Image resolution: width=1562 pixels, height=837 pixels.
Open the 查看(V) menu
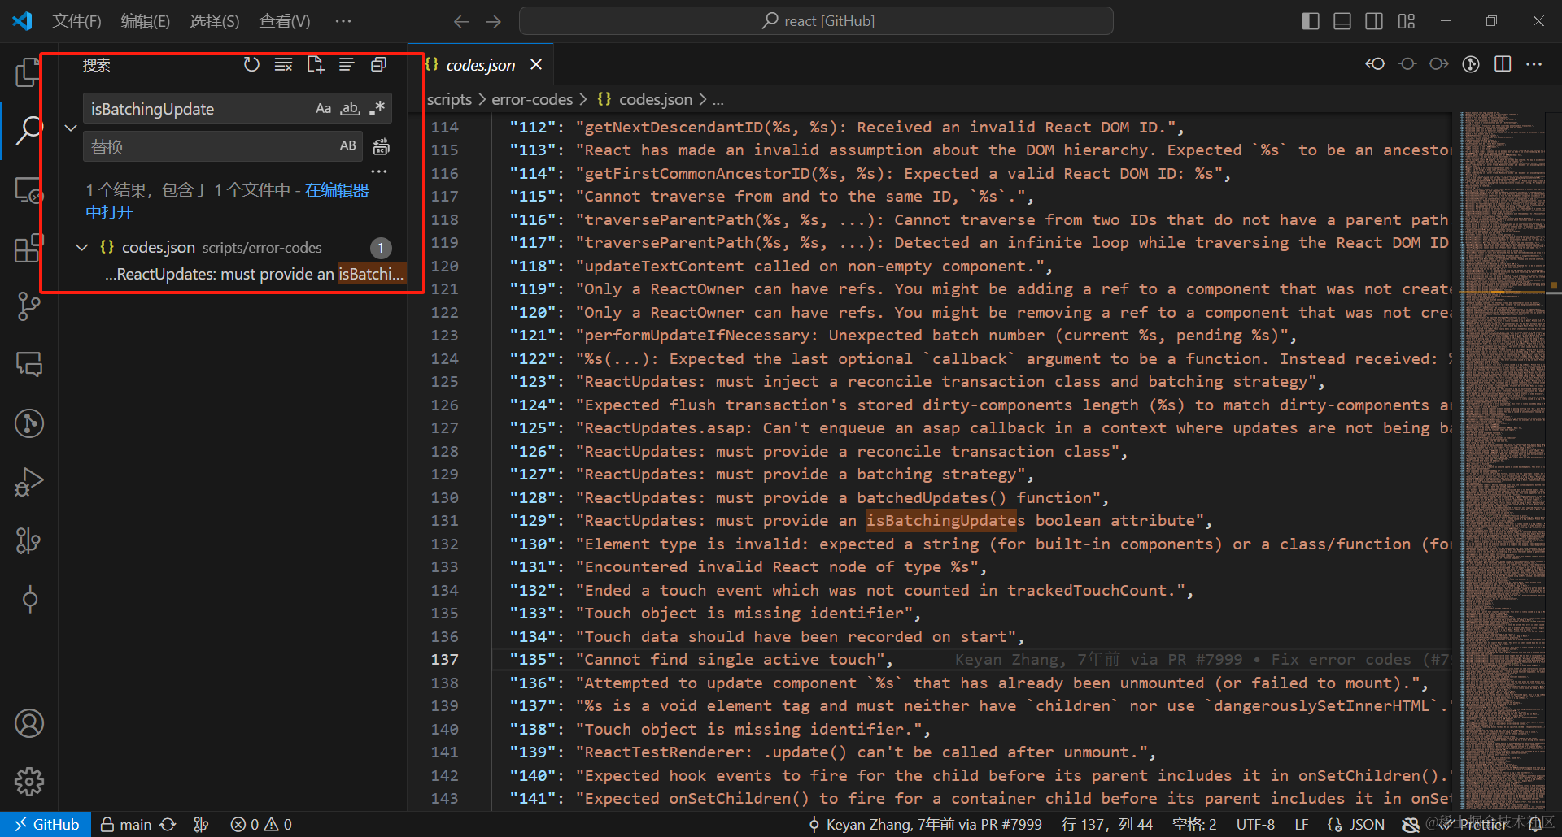284,21
